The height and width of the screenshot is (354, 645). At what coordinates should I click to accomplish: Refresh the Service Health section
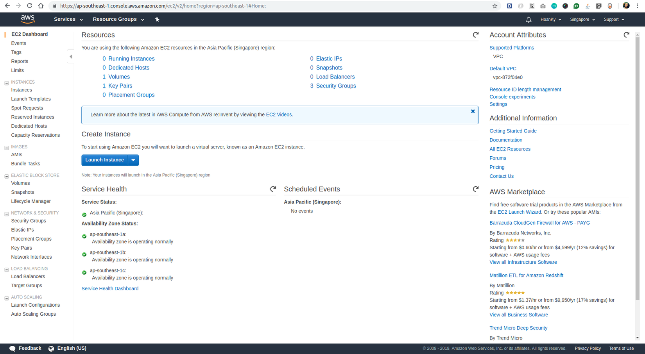click(x=273, y=189)
